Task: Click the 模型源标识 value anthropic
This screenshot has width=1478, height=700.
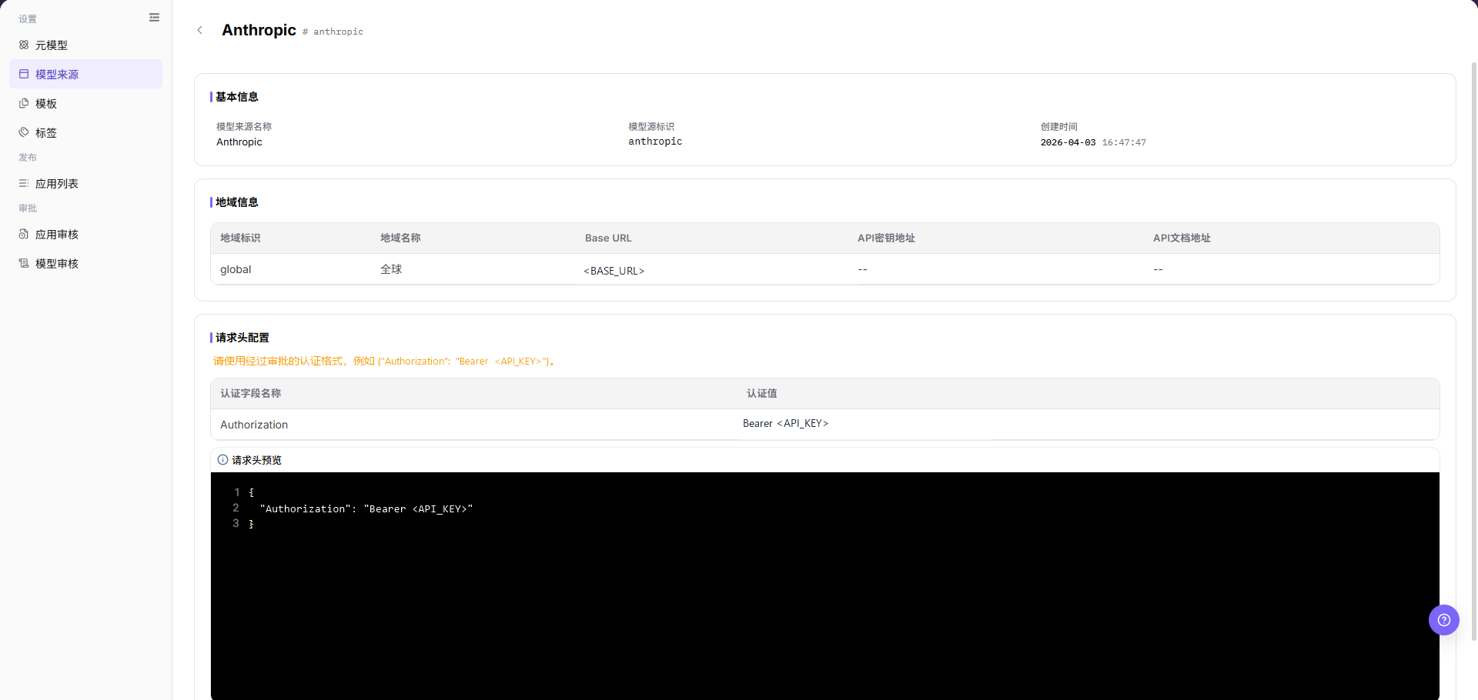Action: (x=655, y=142)
